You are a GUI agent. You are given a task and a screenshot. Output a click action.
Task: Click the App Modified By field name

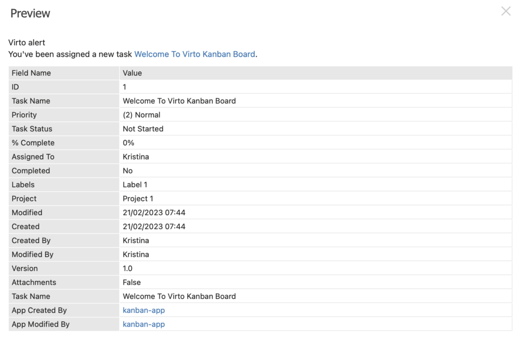41,324
